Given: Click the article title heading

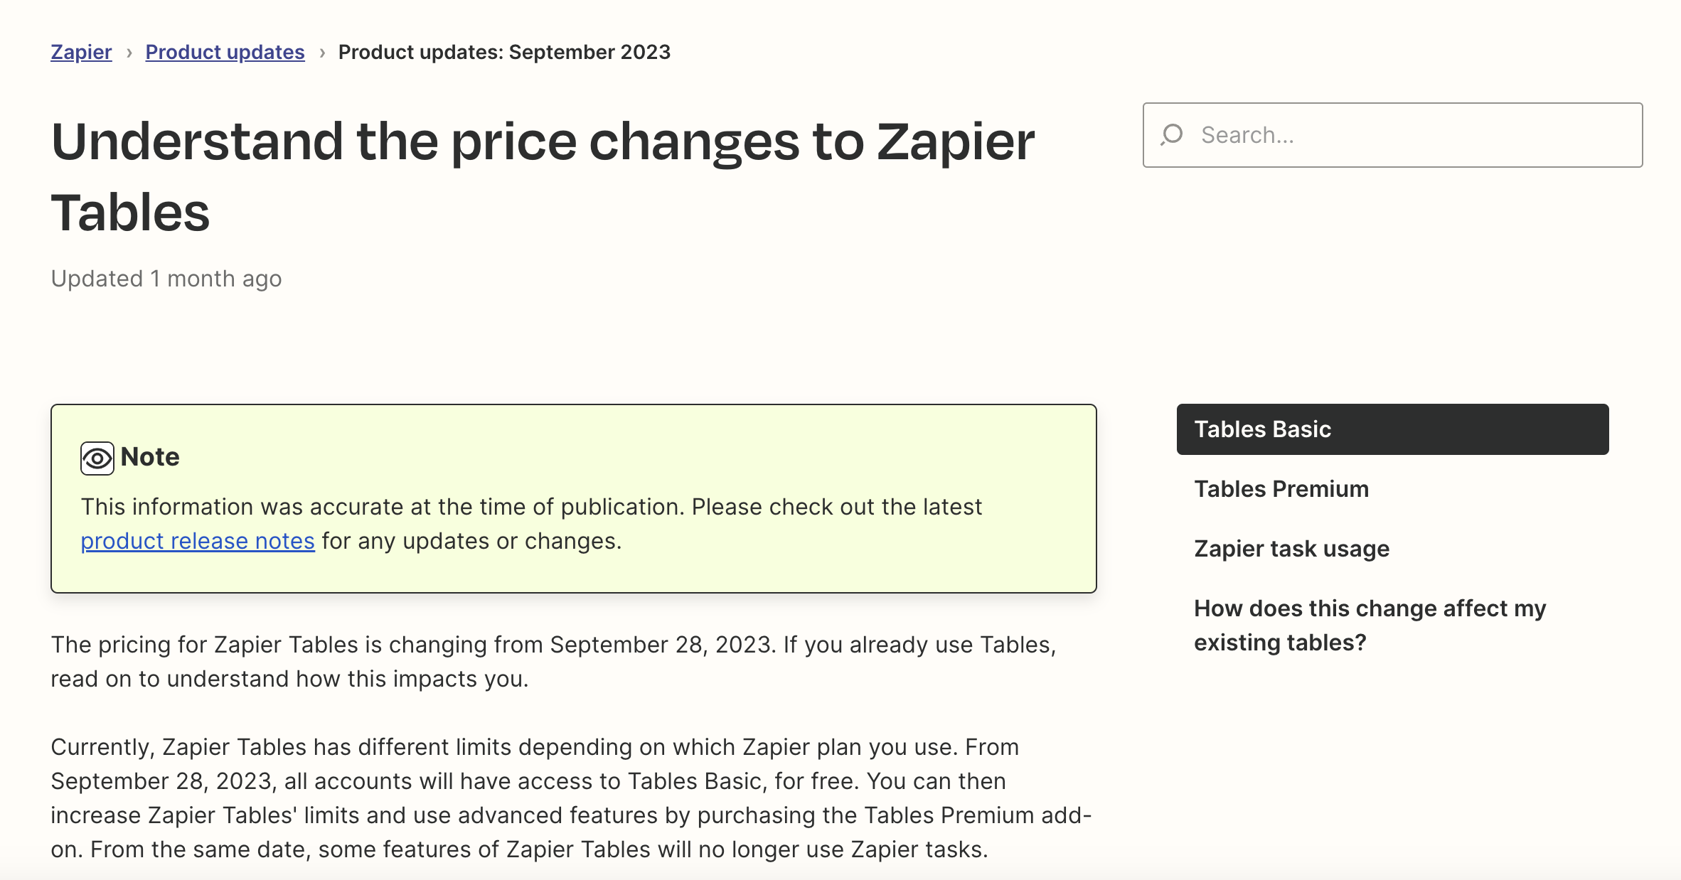Looking at the screenshot, I should [x=543, y=176].
